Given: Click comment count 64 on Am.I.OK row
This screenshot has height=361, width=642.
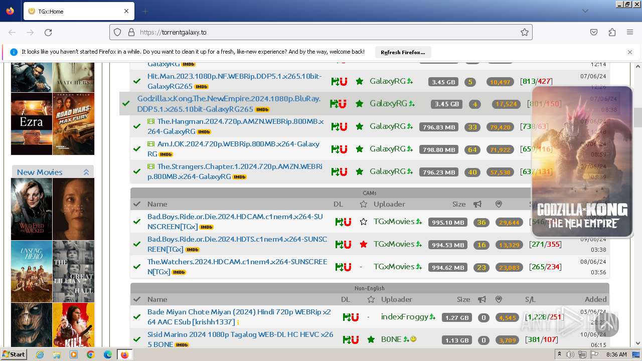Looking at the screenshot, I should (472, 150).
